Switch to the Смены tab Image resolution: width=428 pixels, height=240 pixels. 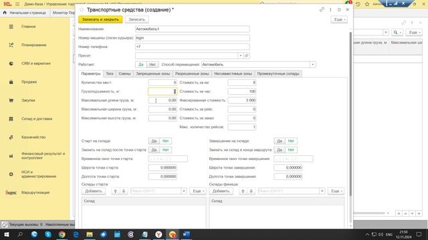pyautogui.click(x=125, y=74)
